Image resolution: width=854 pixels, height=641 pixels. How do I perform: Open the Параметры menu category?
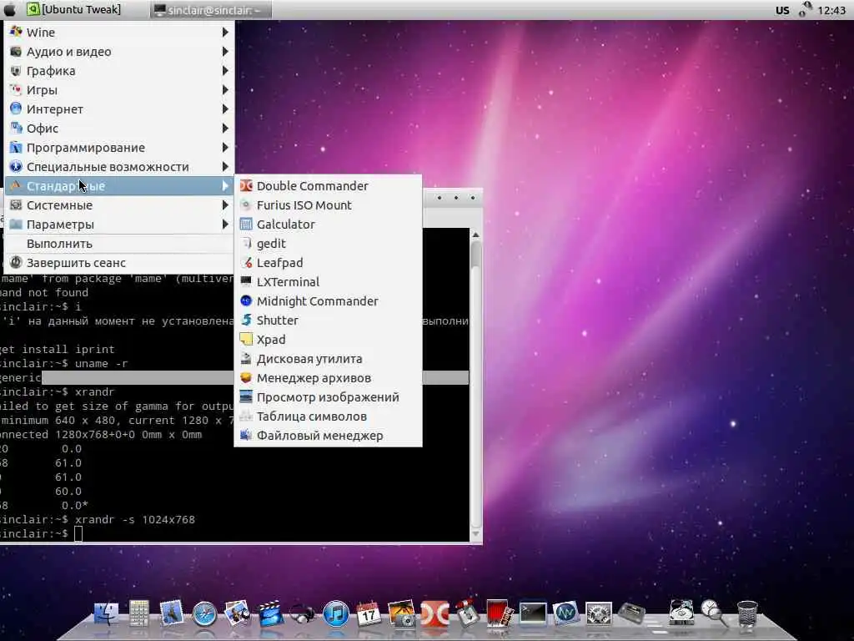pos(119,225)
